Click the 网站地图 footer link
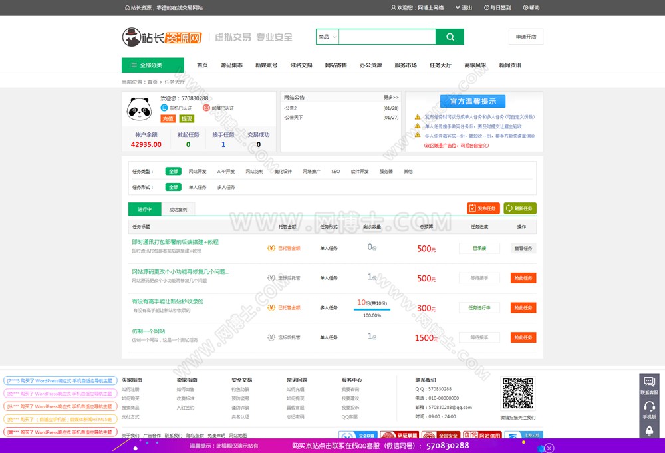The image size is (665, 453). [x=238, y=435]
